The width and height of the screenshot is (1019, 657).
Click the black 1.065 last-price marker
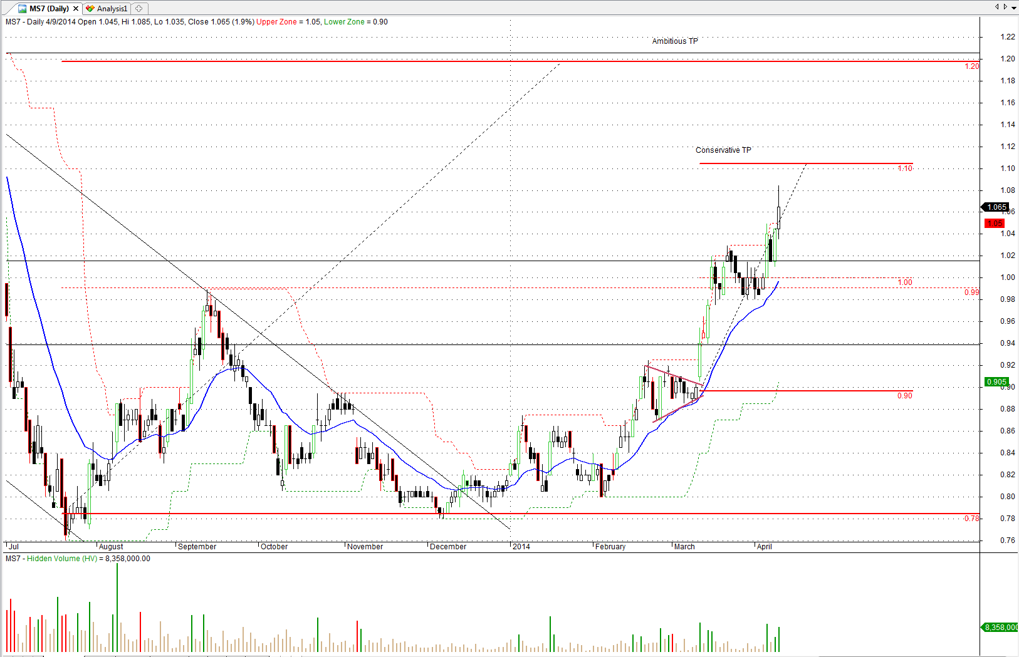tap(996, 207)
